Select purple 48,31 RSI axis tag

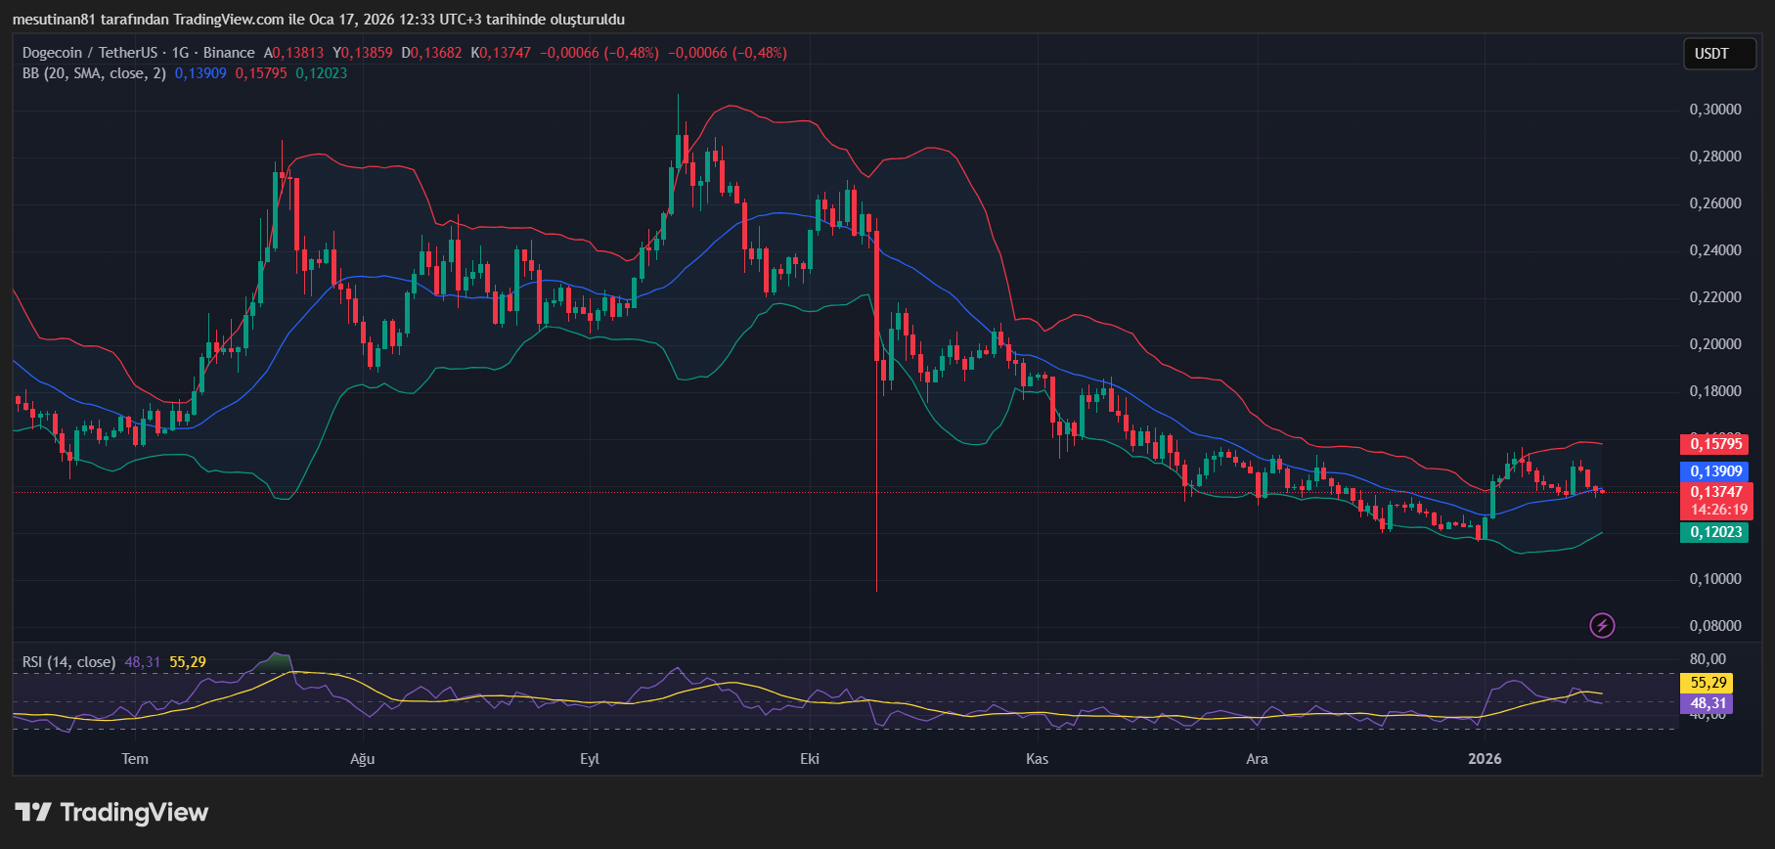coord(1708,703)
